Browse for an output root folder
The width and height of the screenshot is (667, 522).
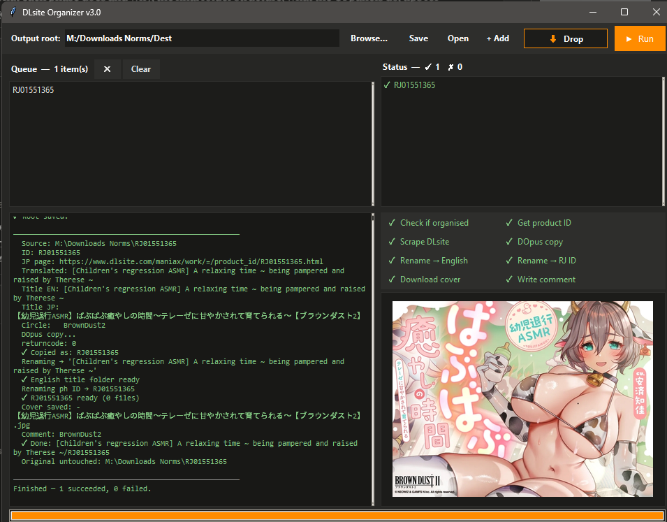(369, 38)
